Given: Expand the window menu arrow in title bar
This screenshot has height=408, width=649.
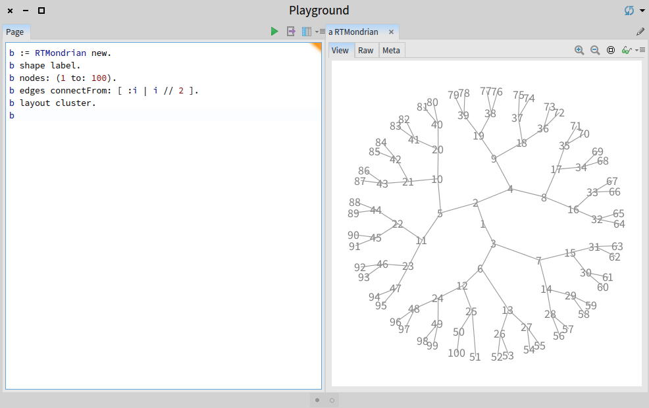Looking at the screenshot, I should 642,11.
